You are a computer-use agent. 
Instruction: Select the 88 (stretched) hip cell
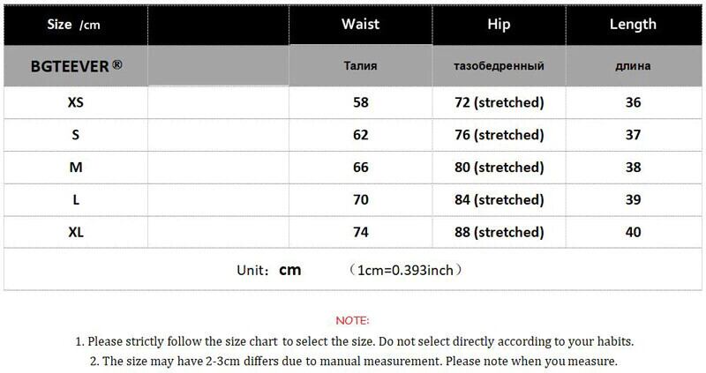point(499,232)
